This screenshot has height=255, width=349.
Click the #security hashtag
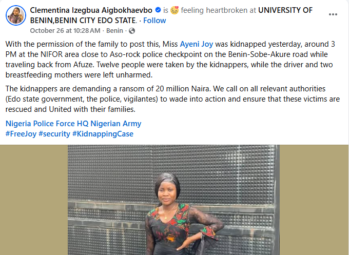tap(54, 134)
